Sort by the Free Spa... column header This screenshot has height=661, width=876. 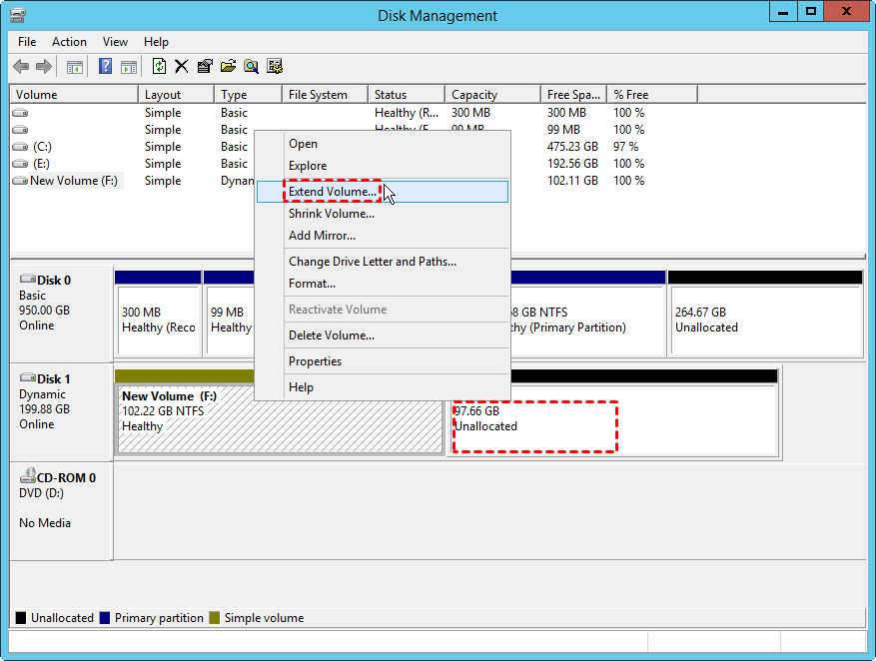tap(574, 94)
